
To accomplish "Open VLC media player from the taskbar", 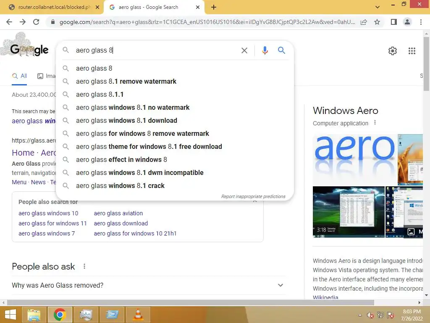I will click(x=138, y=315).
